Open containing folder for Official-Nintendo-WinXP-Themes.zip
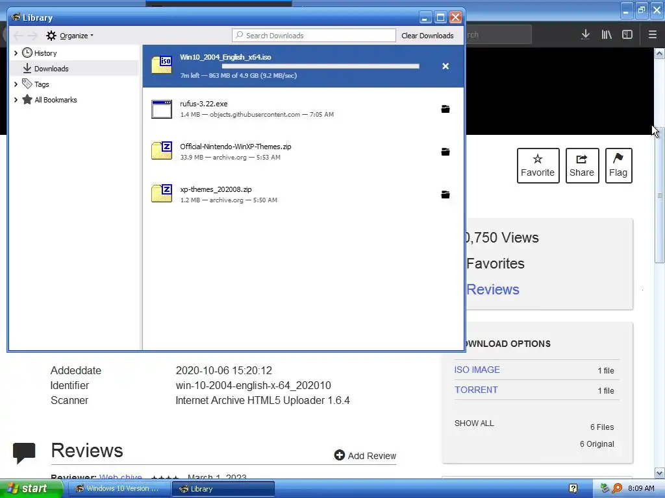Image resolution: width=665 pixels, height=498 pixels. [445, 152]
